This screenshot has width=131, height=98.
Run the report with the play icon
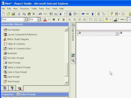(61, 14)
